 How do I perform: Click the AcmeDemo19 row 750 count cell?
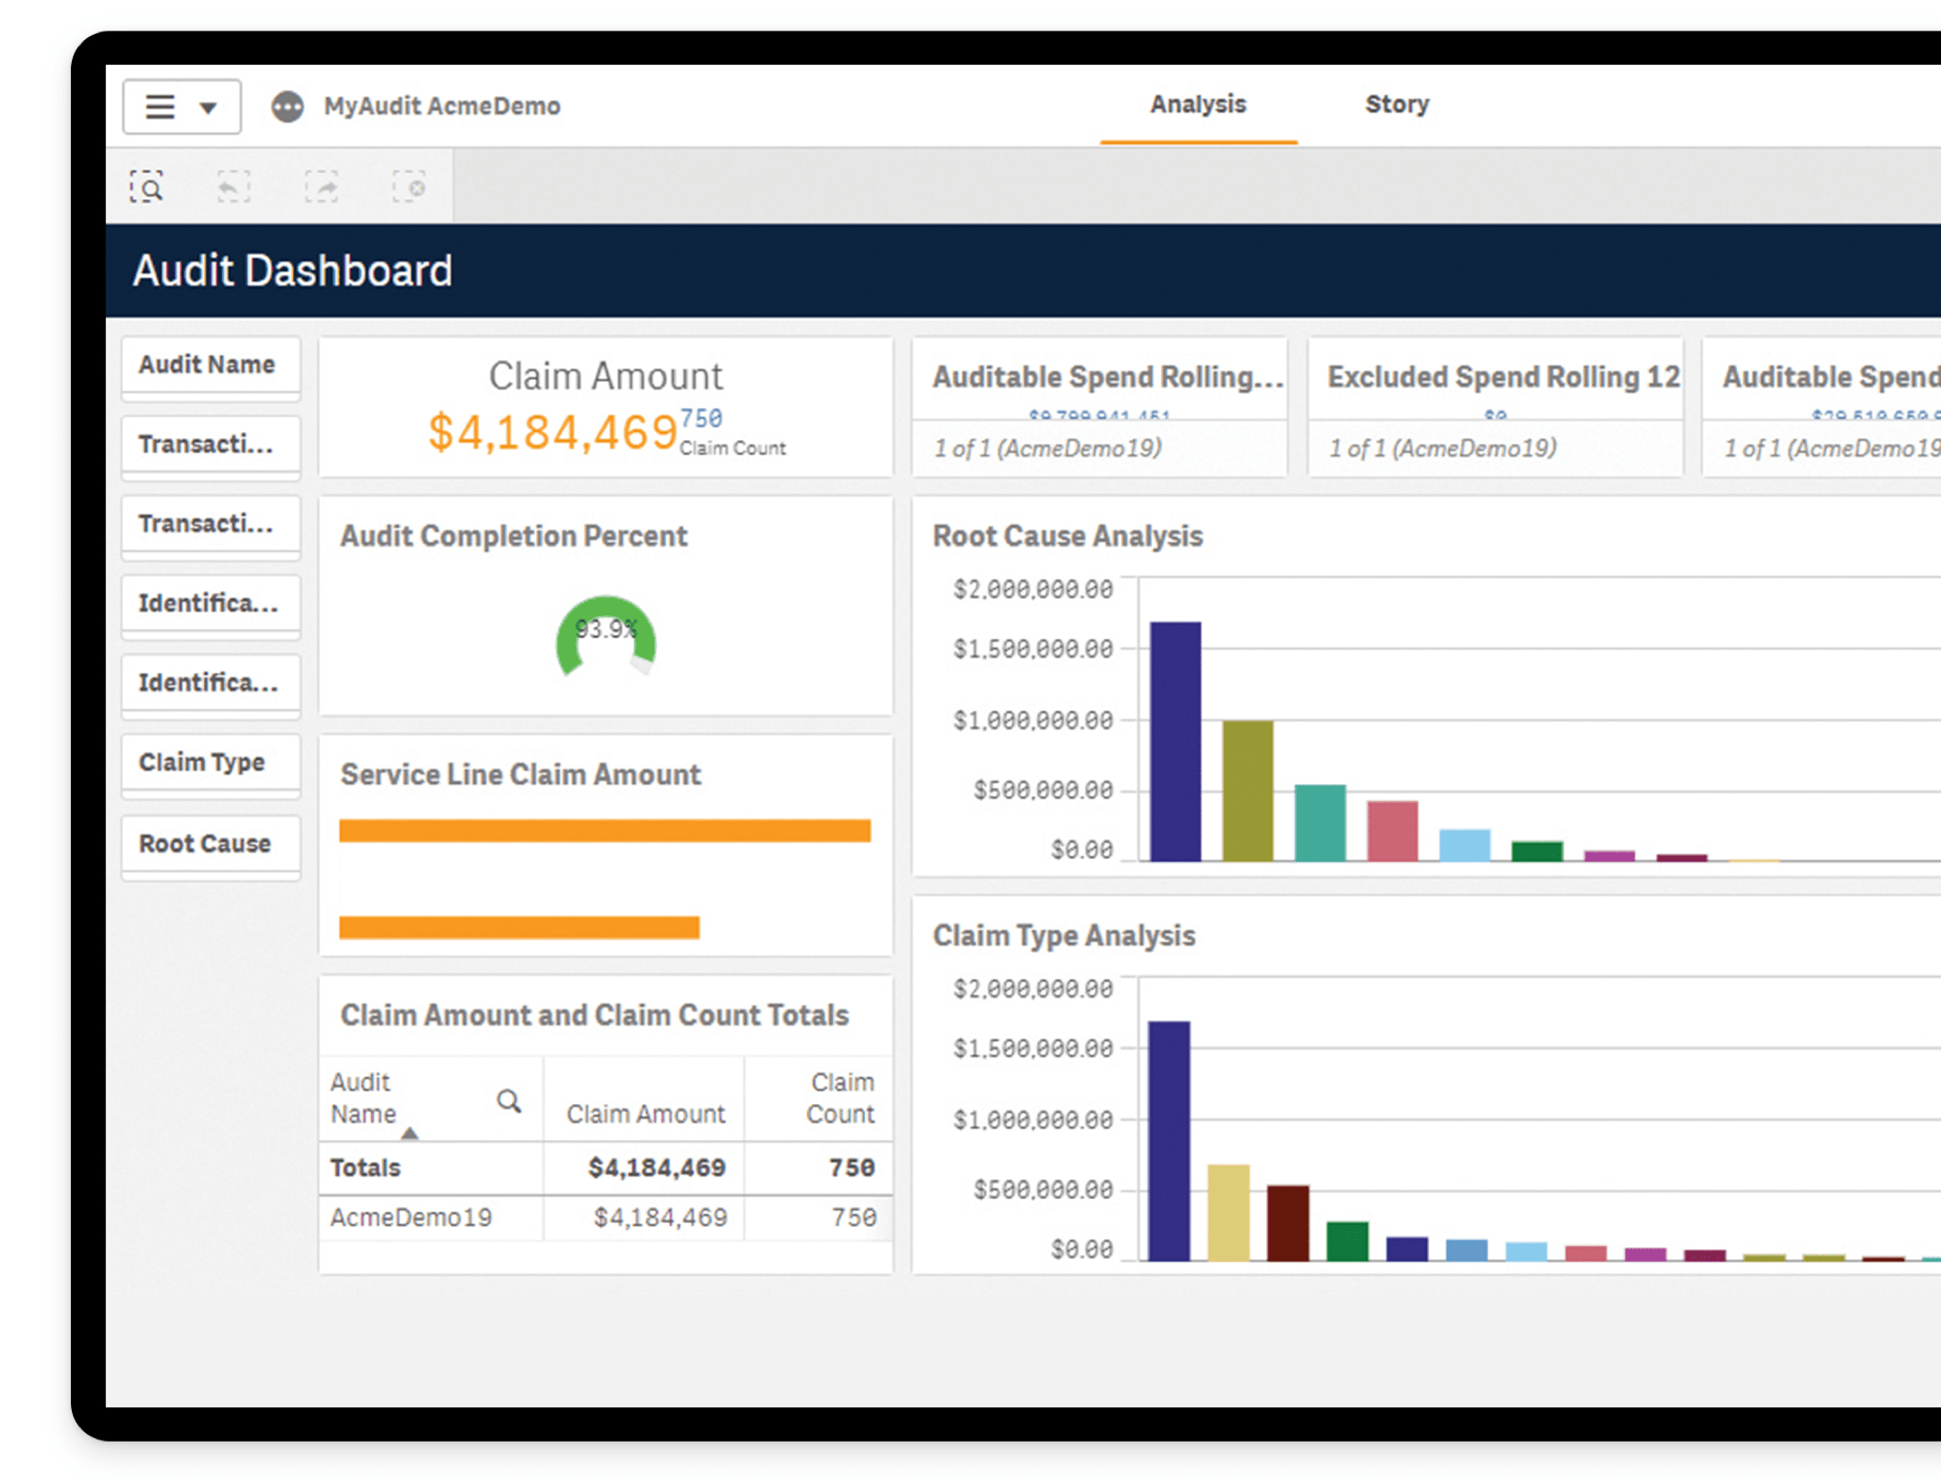point(854,1218)
